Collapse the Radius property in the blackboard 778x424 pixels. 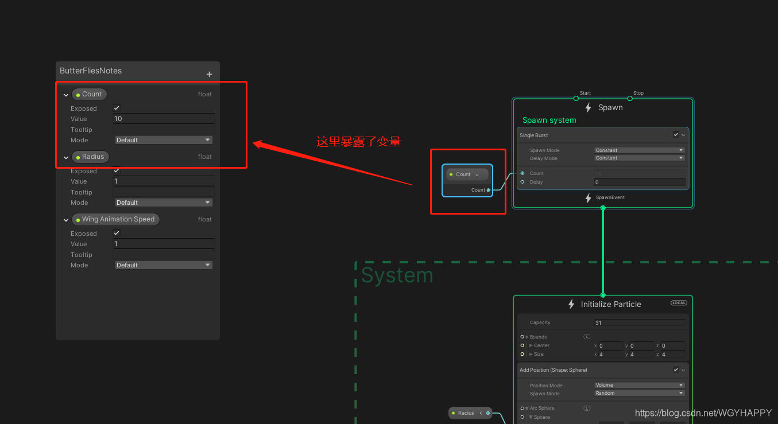coord(66,158)
